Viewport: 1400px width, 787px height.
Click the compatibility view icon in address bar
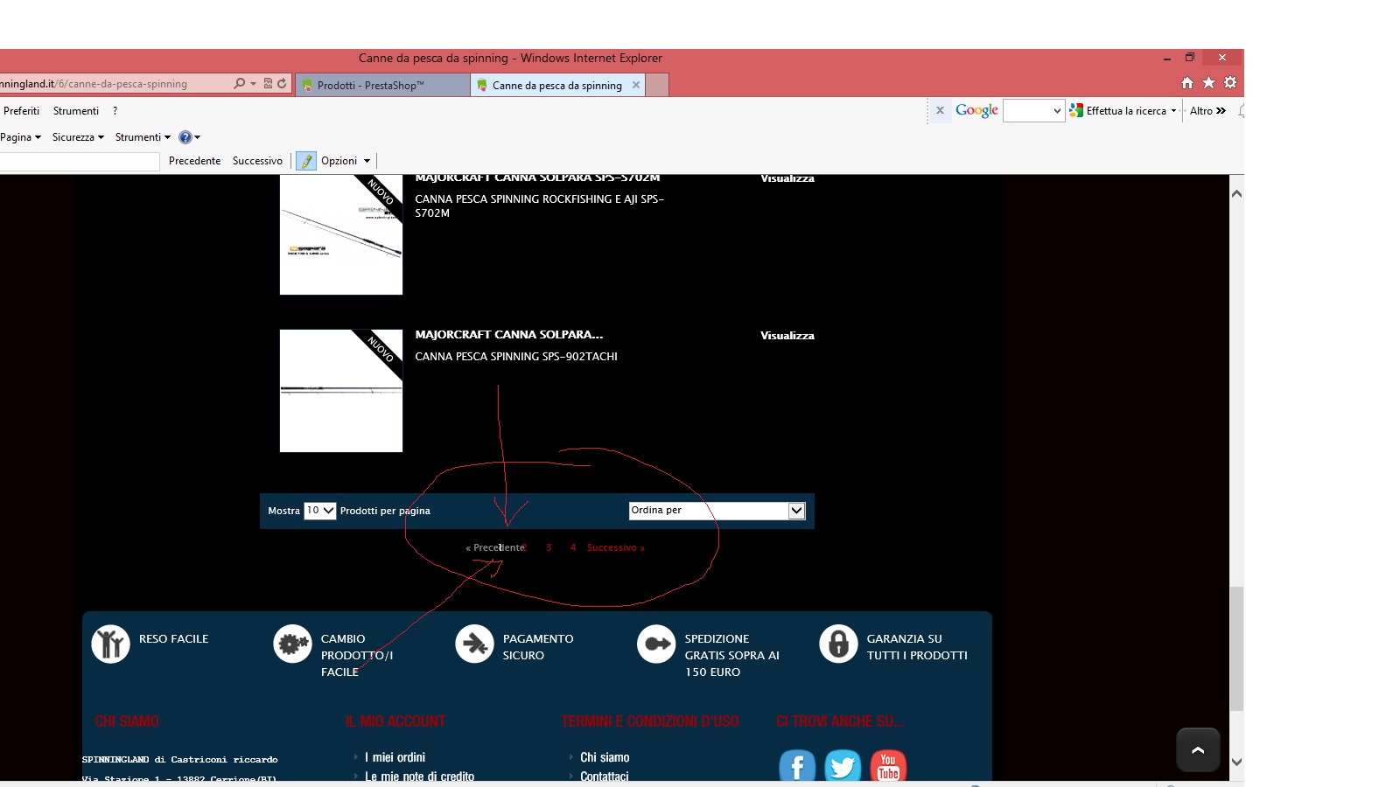[268, 84]
